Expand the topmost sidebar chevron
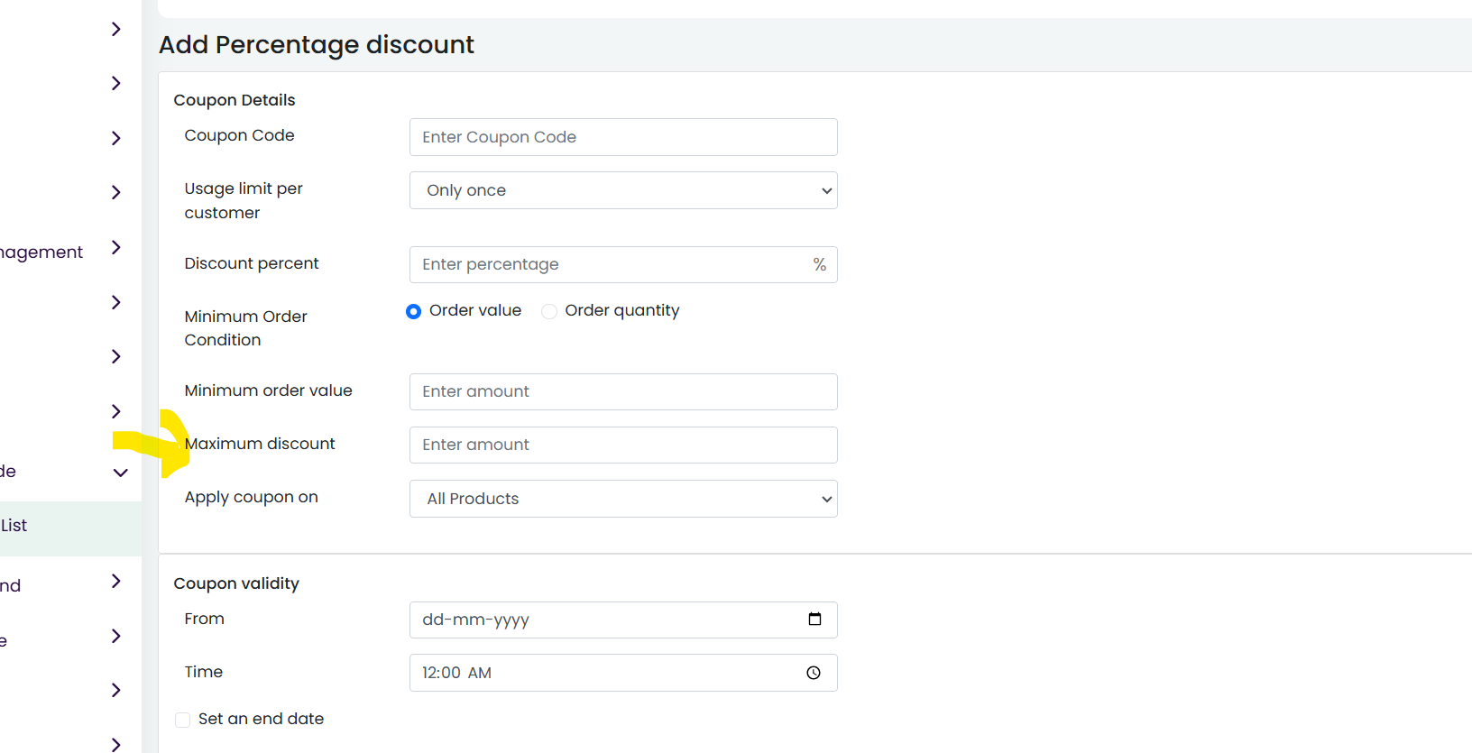Viewport: 1472px width, 753px height. pos(116,29)
